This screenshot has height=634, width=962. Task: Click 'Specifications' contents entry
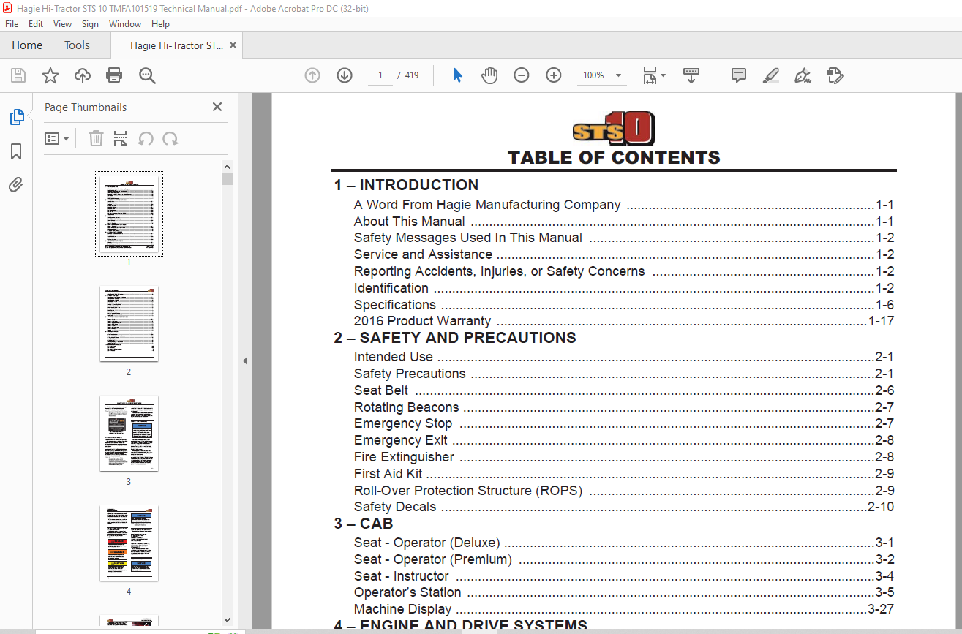click(394, 305)
